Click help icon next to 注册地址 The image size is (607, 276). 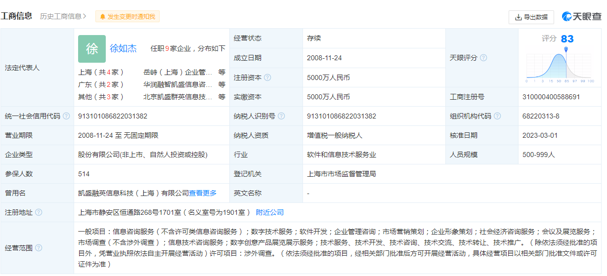(x=39, y=212)
